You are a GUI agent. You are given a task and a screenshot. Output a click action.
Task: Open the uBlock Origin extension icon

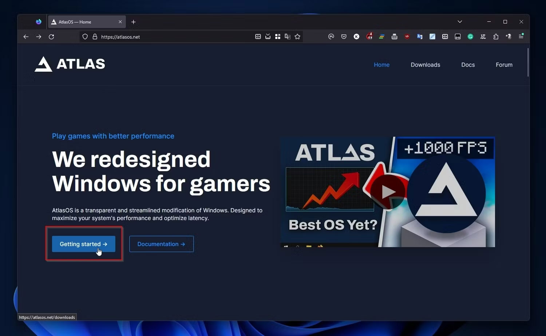[407, 37]
